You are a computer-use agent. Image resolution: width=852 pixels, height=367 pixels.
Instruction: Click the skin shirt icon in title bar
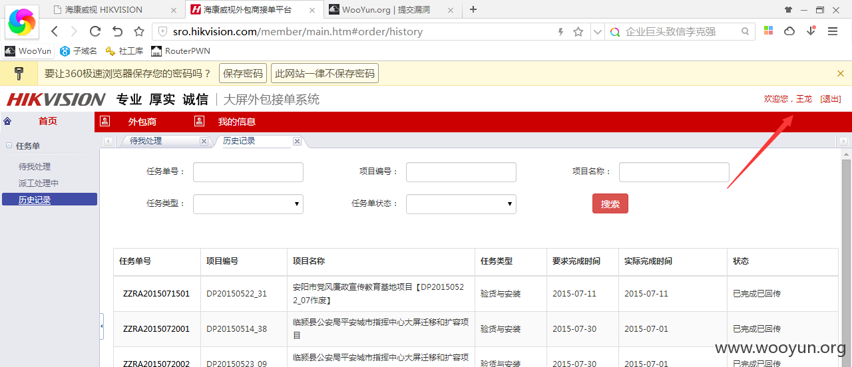tap(789, 10)
